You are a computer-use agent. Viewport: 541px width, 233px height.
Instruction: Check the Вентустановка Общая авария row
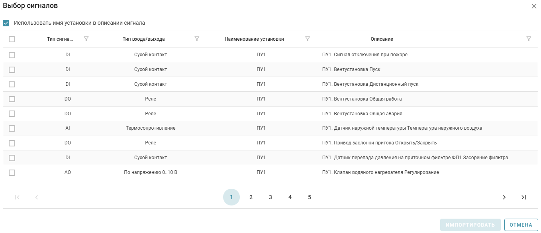pyautogui.click(x=12, y=114)
